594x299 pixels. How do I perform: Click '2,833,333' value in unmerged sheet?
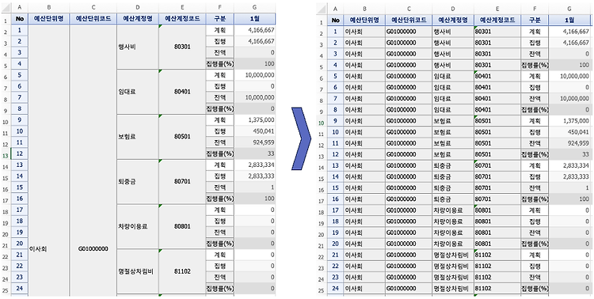pyautogui.click(x=570, y=176)
